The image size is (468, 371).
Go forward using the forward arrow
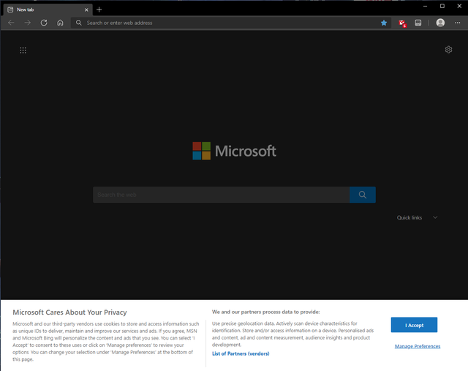click(x=28, y=23)
